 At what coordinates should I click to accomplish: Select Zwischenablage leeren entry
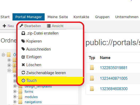pyautogui.click(x=50, y=73)
